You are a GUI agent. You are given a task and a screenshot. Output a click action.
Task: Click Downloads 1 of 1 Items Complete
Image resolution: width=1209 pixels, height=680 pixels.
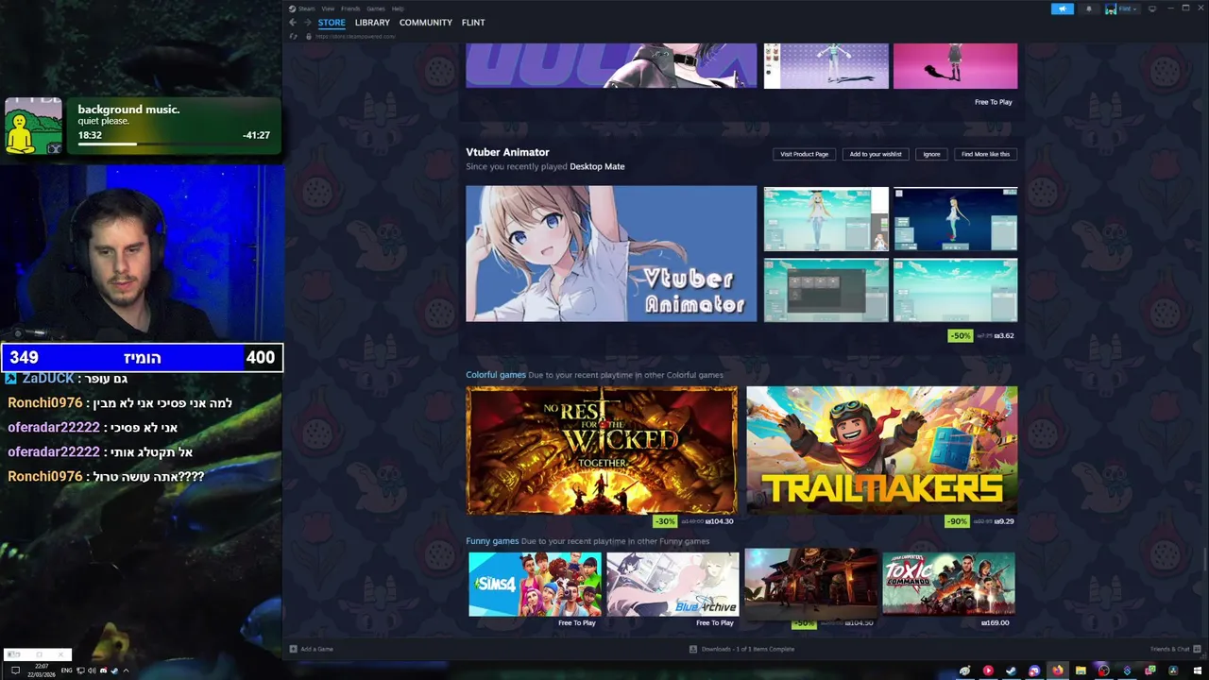point(748,649)
